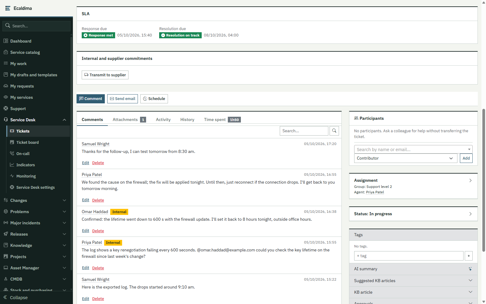Open the History tab
Viewport: 486px width, 304px height.
(x=187, y=119)
